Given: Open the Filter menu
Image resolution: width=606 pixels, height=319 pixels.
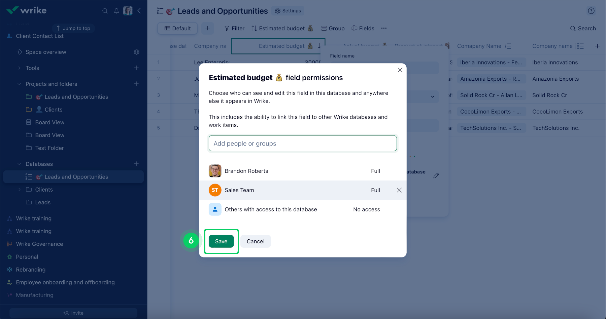Looking at the screenshot, I should coord(234,28).
